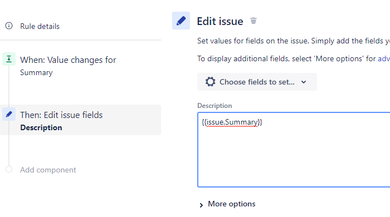
Task: Click inside the Description text area
Action: [x=294, y=150]
